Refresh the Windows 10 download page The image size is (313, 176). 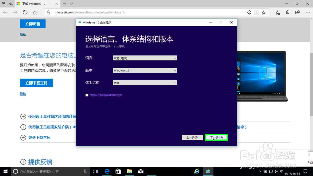tap(25, 13)
